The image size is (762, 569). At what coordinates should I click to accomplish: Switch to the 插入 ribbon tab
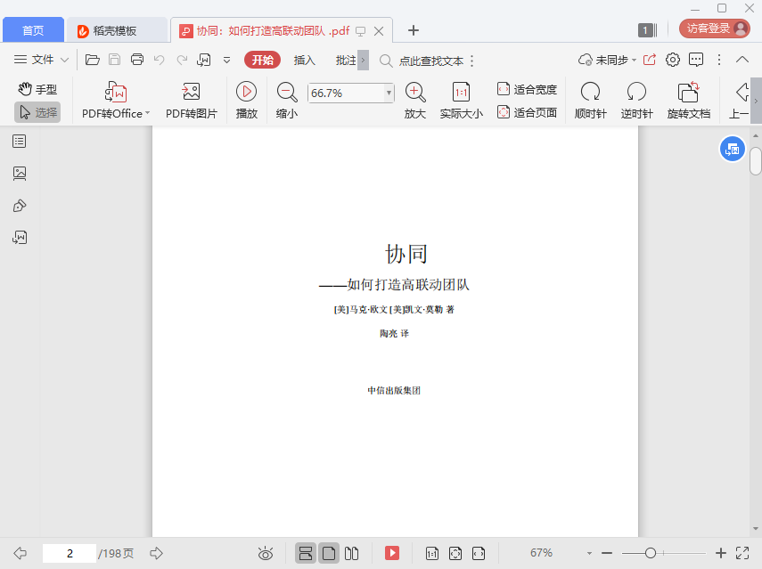305,61
